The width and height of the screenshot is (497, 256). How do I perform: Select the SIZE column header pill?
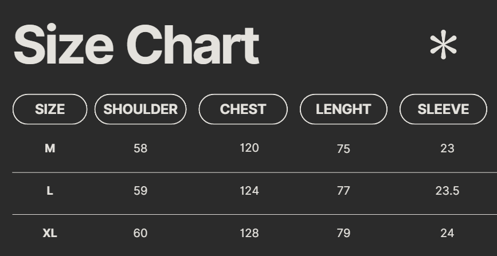(x=50, y=109)
